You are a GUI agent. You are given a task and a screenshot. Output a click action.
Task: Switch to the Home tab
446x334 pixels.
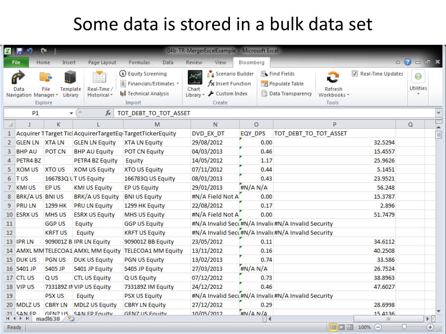pyautogui.click(x=43, y=63)
